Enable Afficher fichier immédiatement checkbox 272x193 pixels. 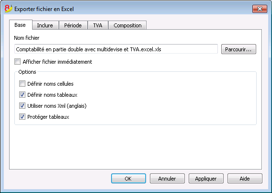click(x=17, y=62)
